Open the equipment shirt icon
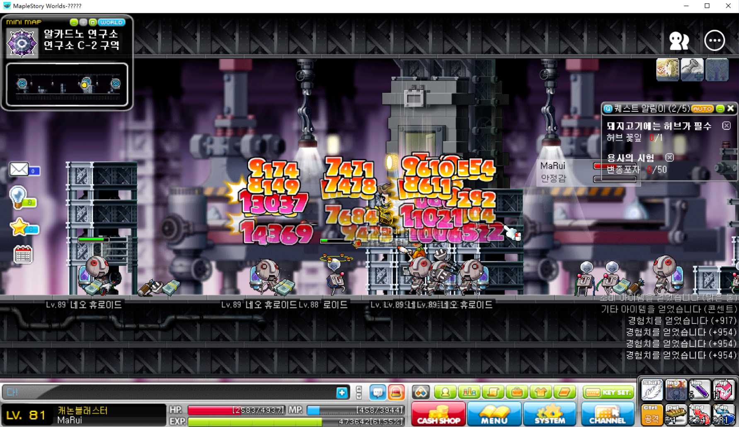Screen dimensions: 739x427 [x=540, y=392]
